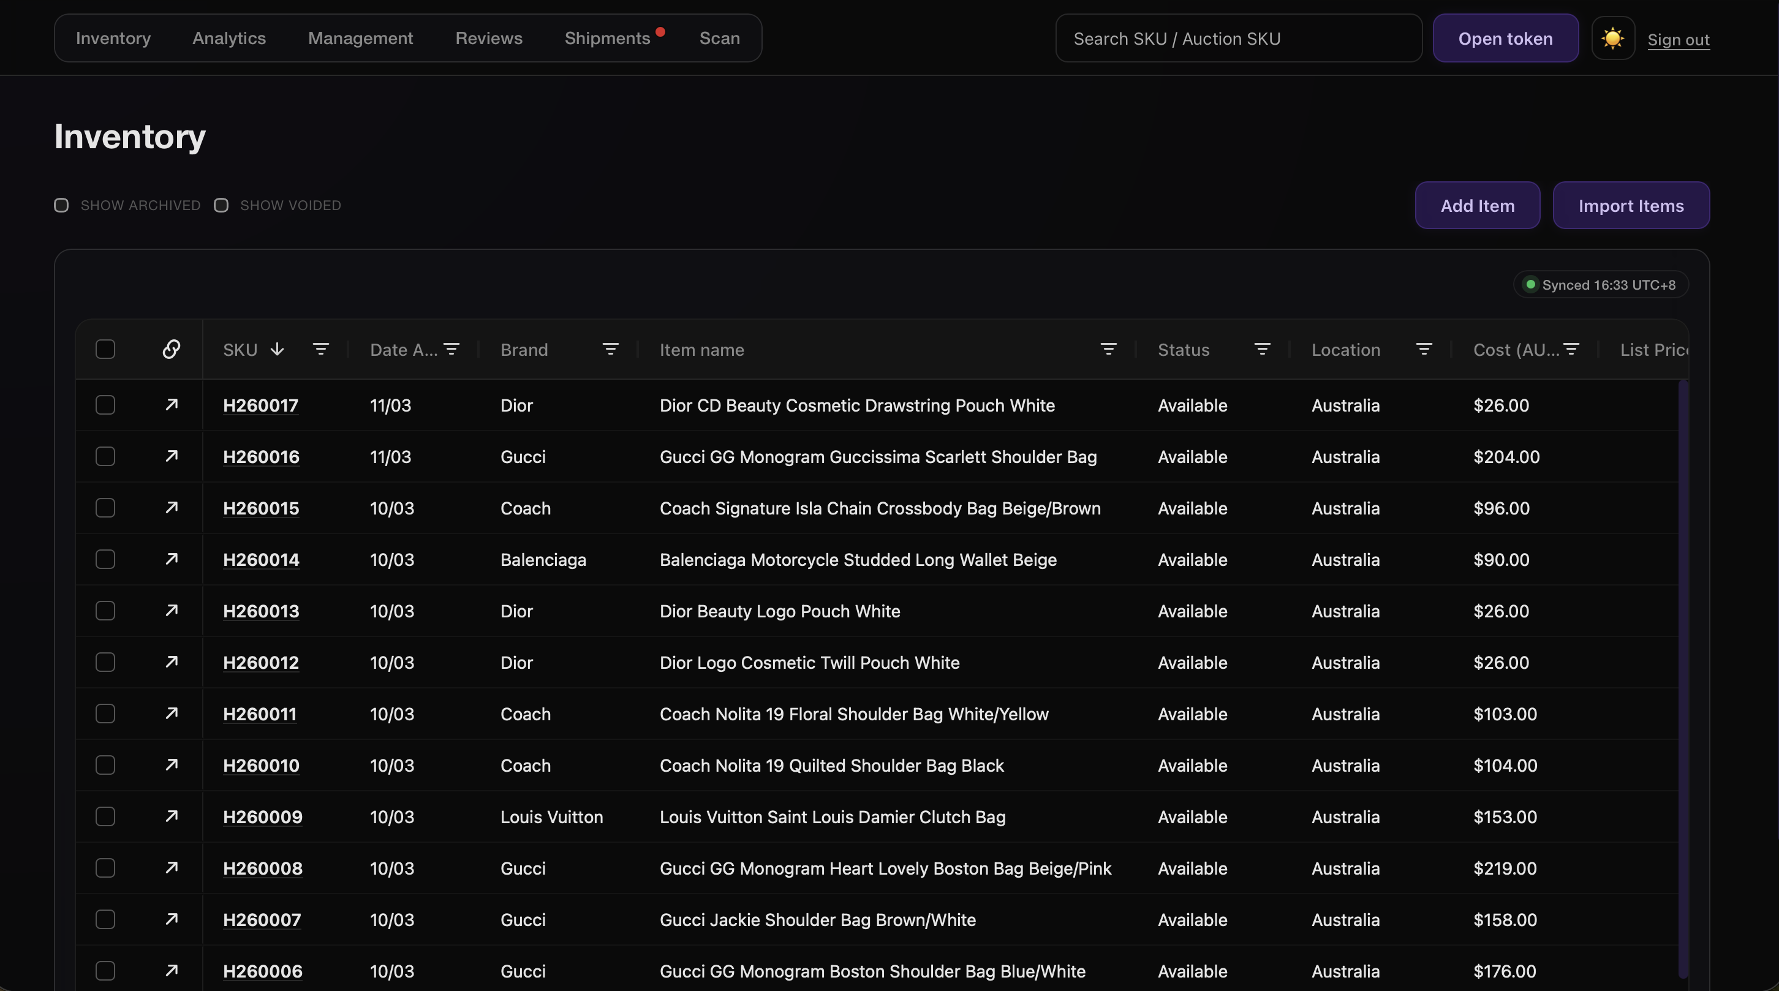
Task: Open the H260009 SKU link
Action: coord(262,817)
